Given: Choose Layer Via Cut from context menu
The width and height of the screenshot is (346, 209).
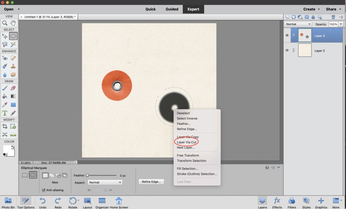Looking at the screenshot, I should pyautogui.click(x=187, y=142).
